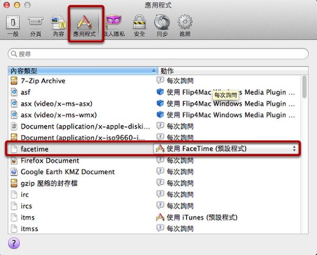Click the list's vertical scrollbar thumb
317x255 pixels.
[x=304, y=87]
